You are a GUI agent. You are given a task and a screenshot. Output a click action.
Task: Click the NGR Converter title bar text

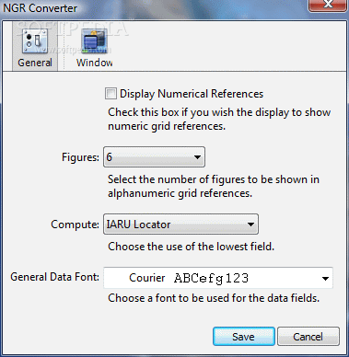coord(40,8)
